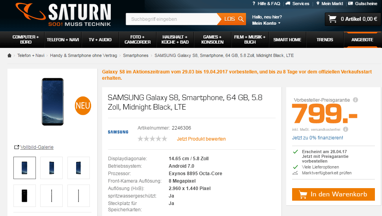Open Smart Home menu

coord(287,40)
